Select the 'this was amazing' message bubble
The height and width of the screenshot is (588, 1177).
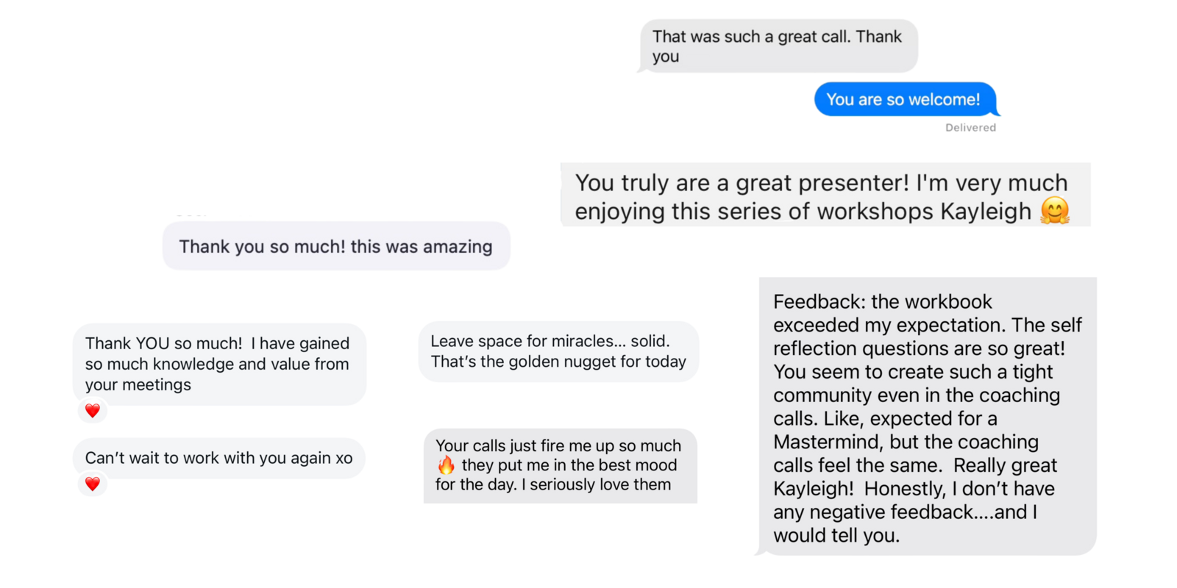click(x=336, y=246)
